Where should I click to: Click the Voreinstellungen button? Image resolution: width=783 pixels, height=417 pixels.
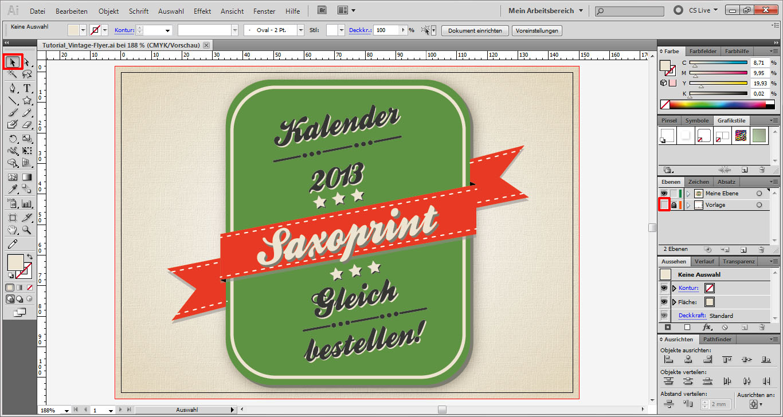537,31
